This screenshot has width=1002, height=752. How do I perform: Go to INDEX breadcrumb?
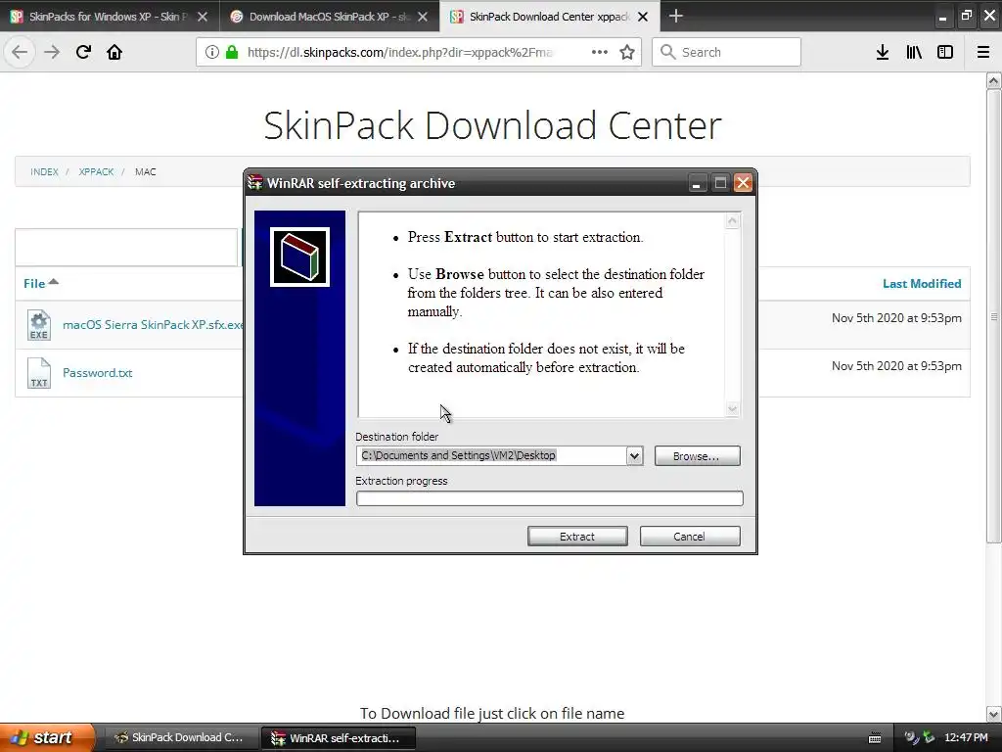click(44, 172)
